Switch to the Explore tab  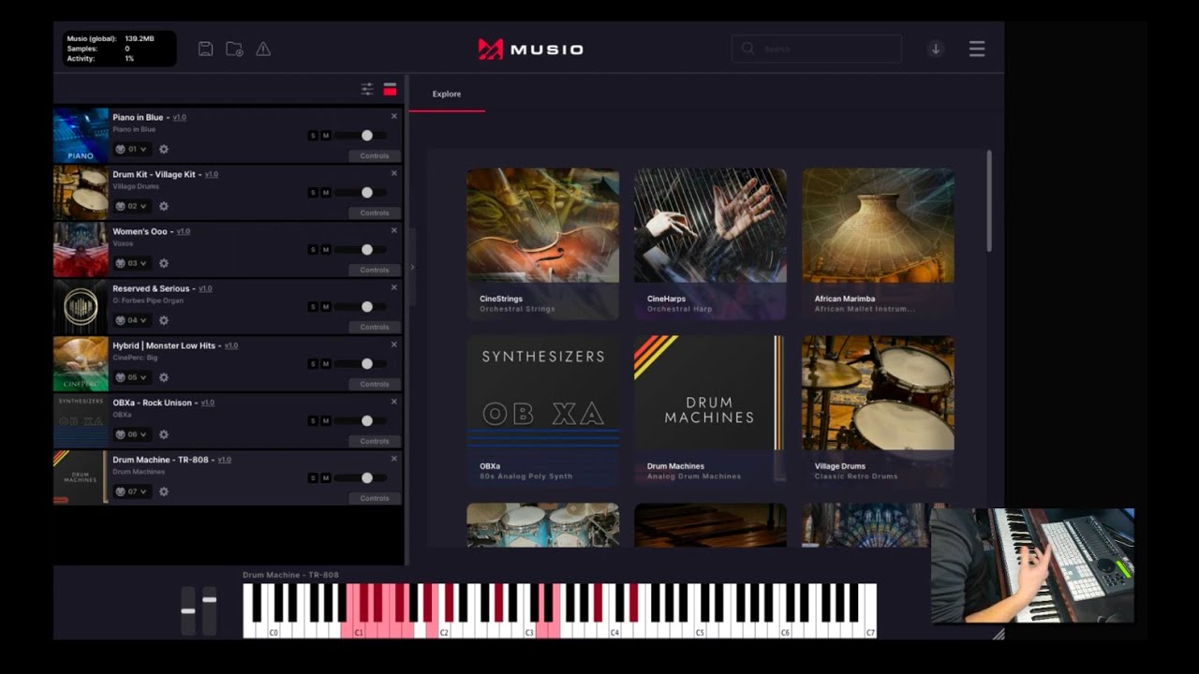pyautogui.click(x=447, y=94)
